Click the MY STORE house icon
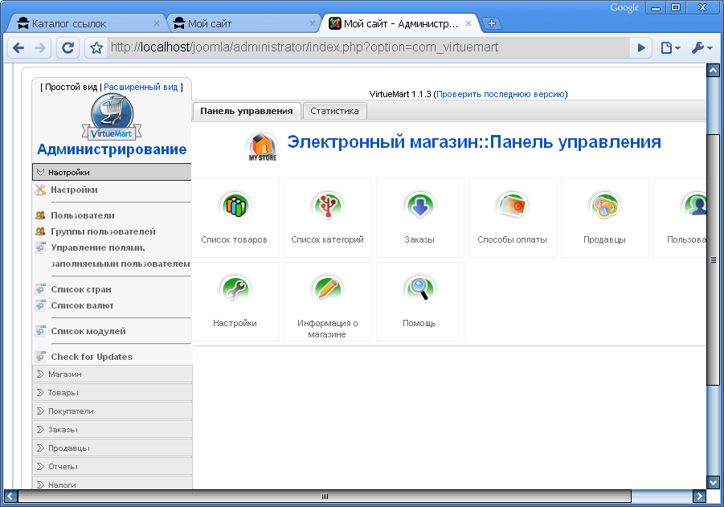 coord(262,146)
